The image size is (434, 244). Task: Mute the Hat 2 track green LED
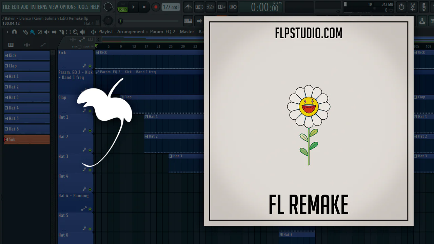90,150
